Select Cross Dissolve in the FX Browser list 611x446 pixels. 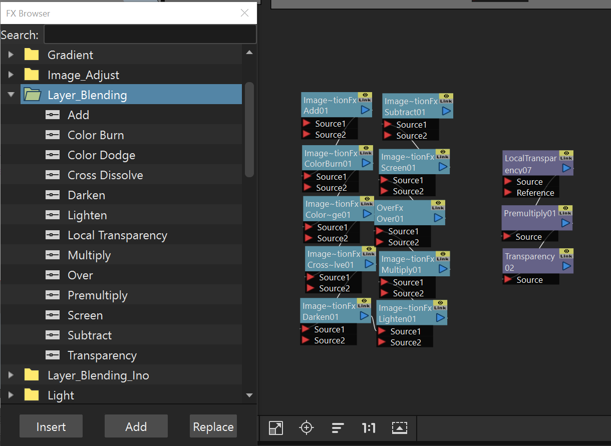(x=105, y=175)
